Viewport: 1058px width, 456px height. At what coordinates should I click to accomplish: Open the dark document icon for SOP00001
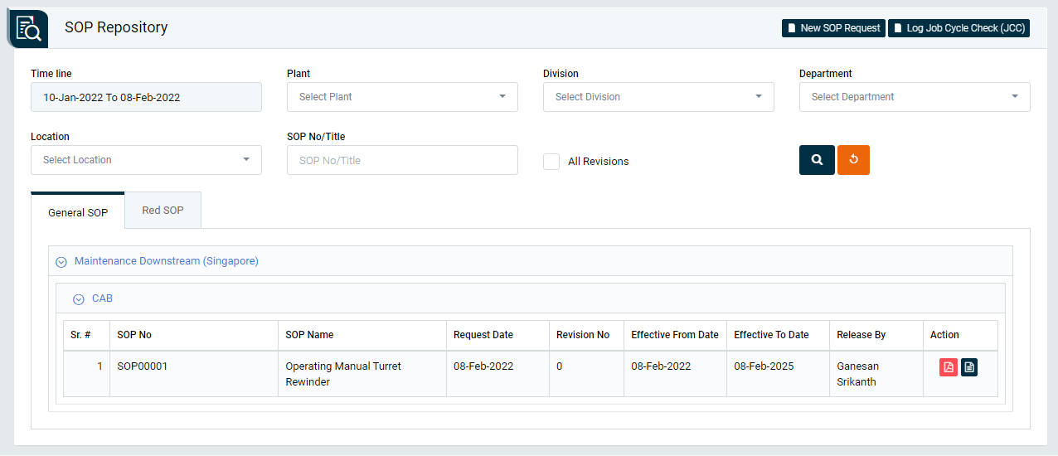969,366
